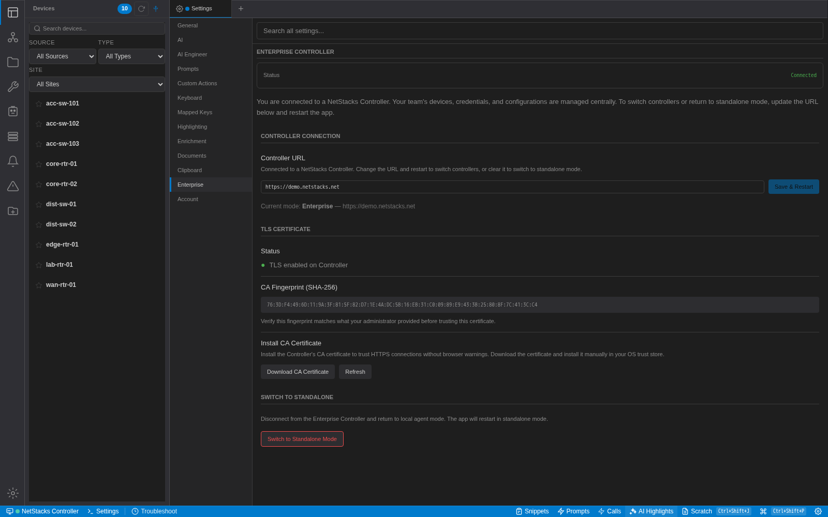Click Switch to Standalone Mode

(302, 439)
